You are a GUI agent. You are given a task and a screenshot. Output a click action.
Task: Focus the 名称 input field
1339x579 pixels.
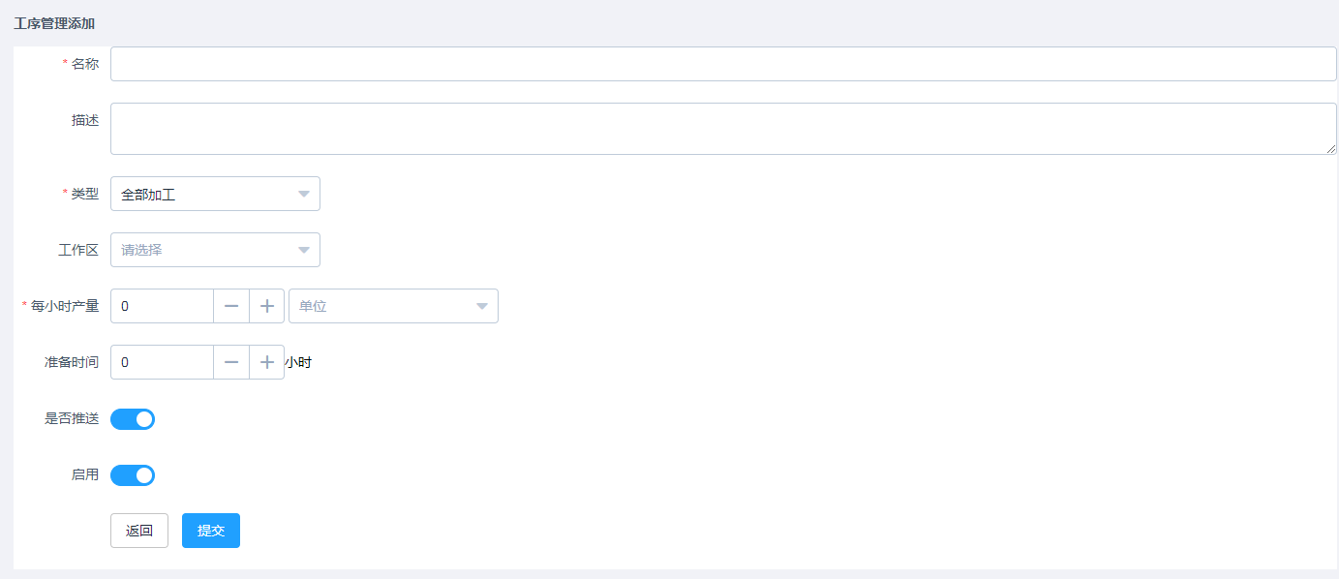pos(723,64)
